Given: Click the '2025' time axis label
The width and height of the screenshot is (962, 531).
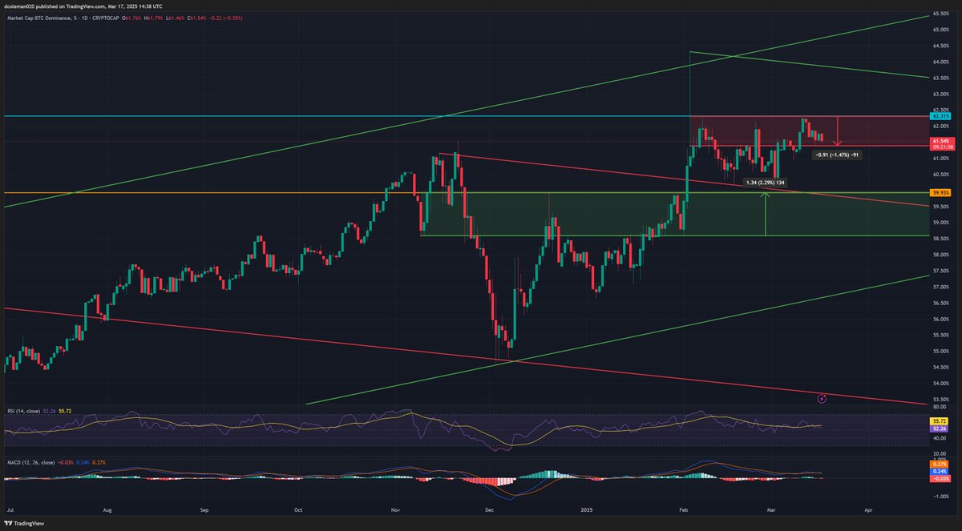Looking at the screenshot, I should point(588,509).
